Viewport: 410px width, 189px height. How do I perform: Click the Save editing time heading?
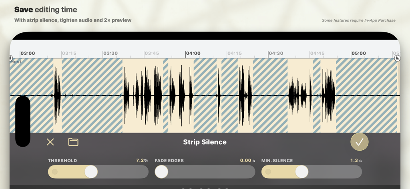46,10
